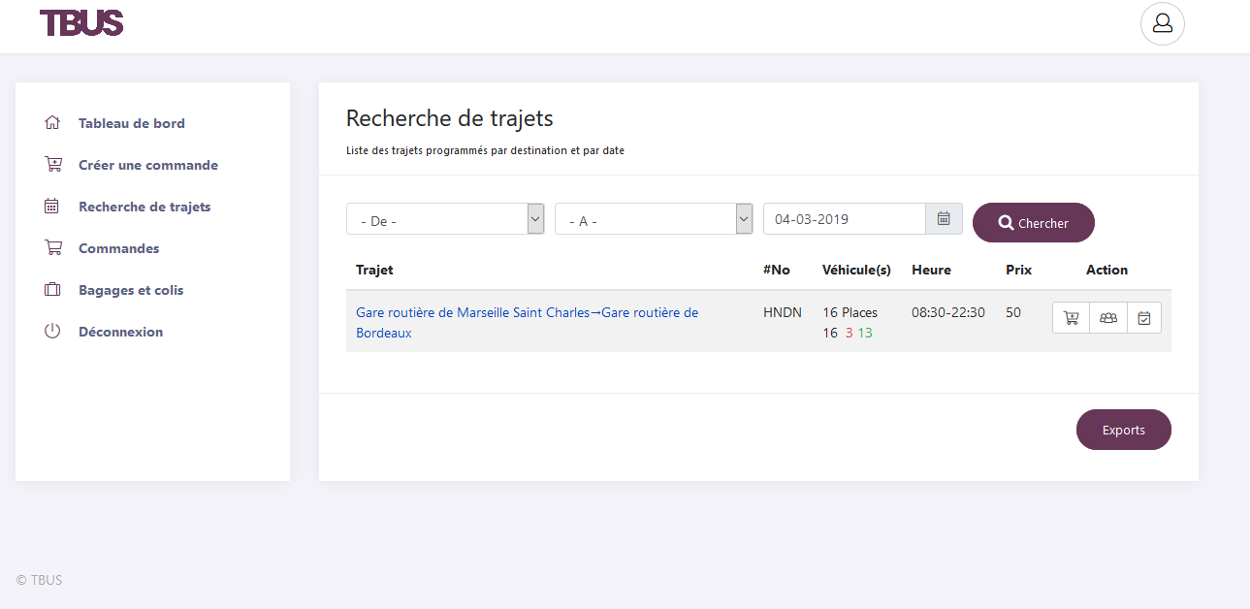Screen dimensions: 1250x609
Task: Select the home icon for Tableau de bord
Action: tap(51, 122)
